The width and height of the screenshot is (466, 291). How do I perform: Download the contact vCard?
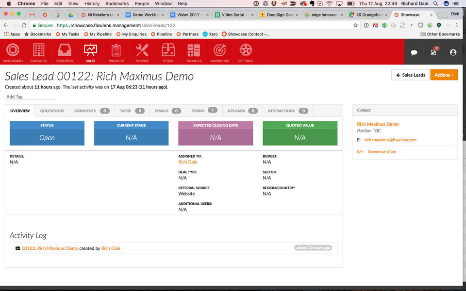click(x=382, y=152)
